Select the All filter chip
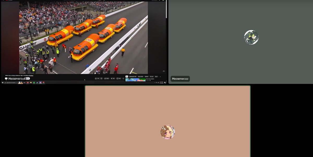The image size is (313, 157). pos(127,77)
